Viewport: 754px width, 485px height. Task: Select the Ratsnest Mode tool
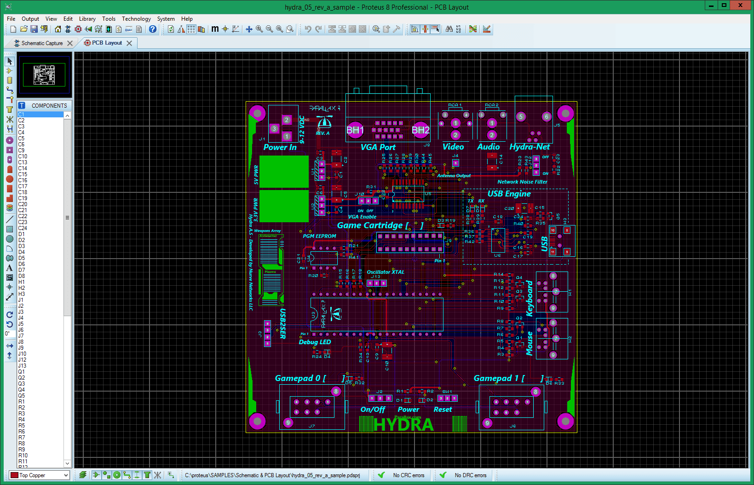point(9,119)
